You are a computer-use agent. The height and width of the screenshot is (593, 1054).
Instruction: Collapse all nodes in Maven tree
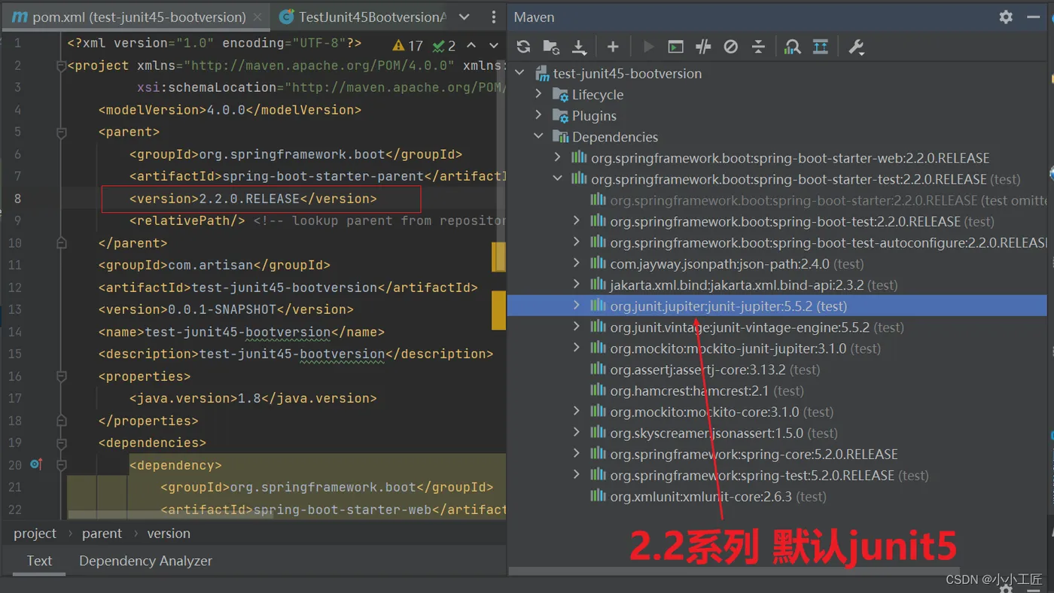pos(758,47)
